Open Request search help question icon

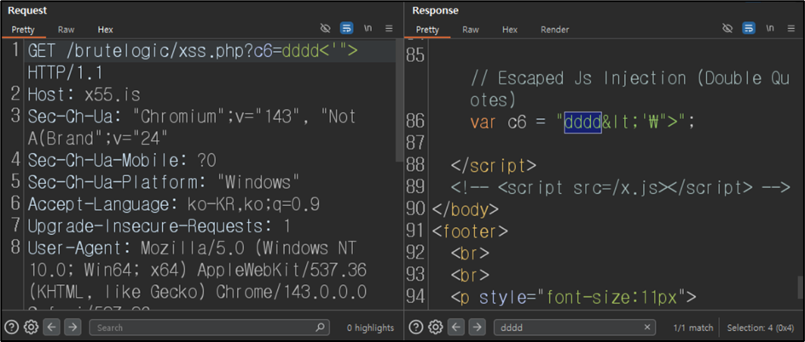pos(14,328)
